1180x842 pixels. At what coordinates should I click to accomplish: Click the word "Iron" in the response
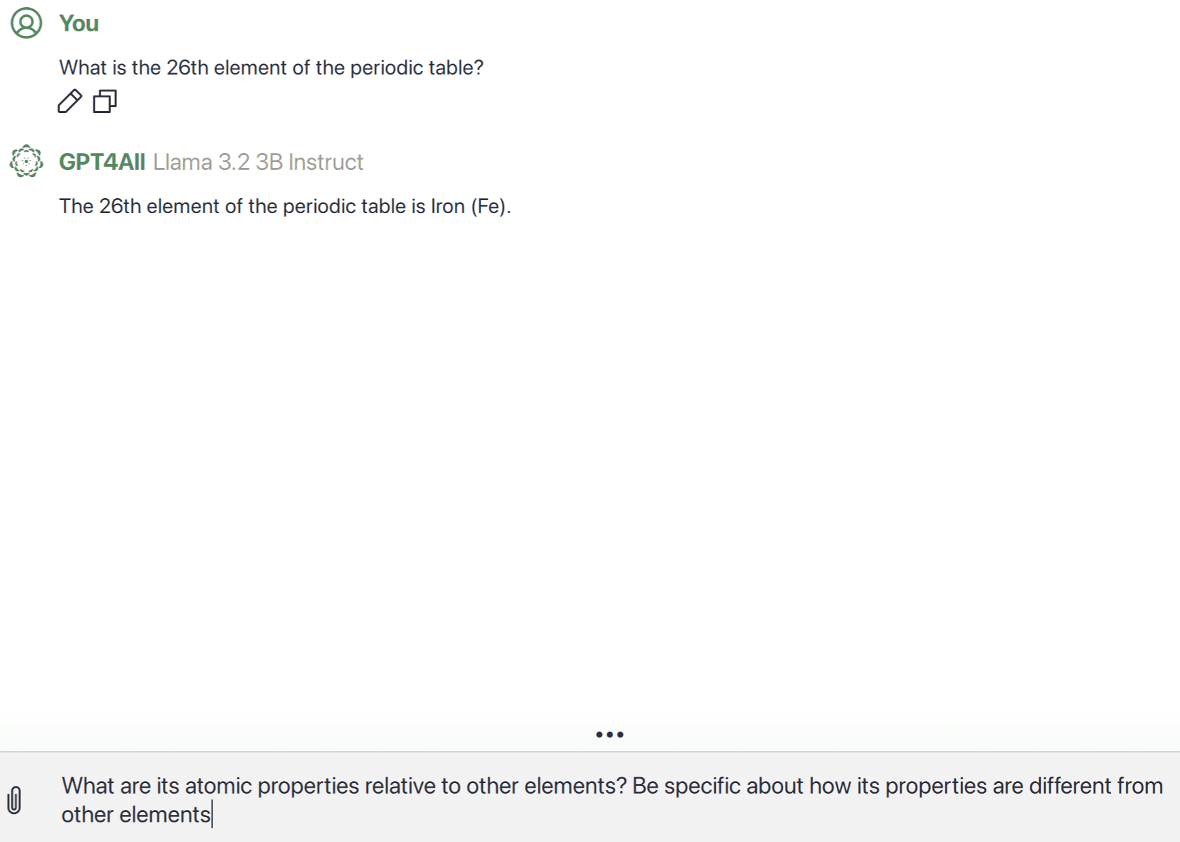coord(447,206)
